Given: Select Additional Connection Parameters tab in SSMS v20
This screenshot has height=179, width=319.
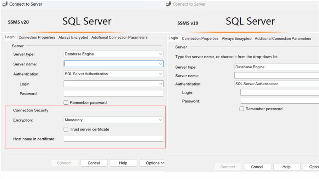Looking at the screenshot, I should pos(119,37).
